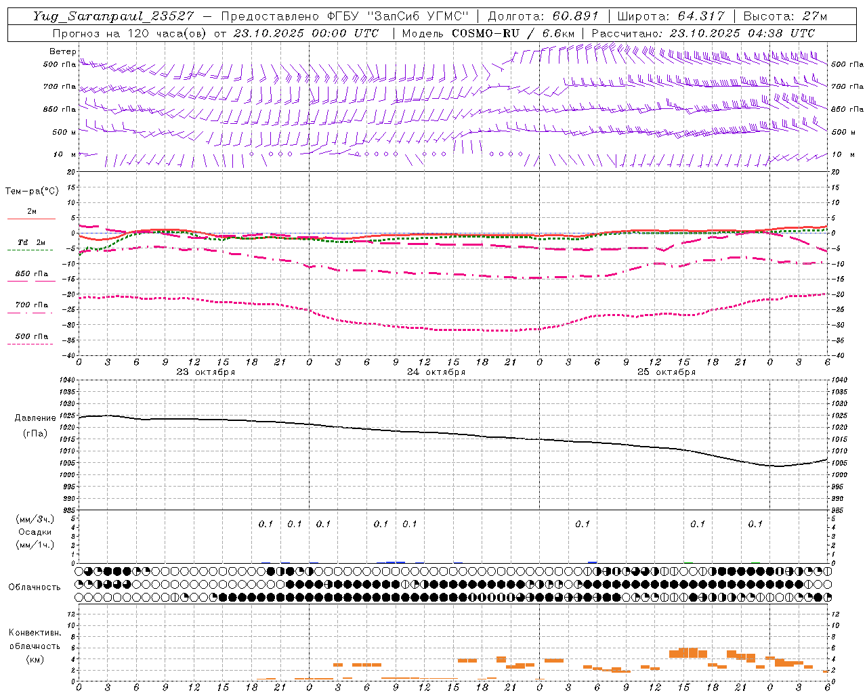Click the 700 гПа entry in temperature legend
The width and height of the screenshot is (867, 693).
(x=32, y=305)
